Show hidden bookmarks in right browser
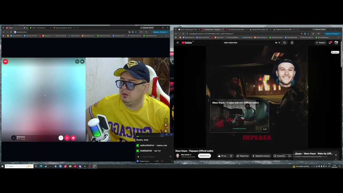The height and width of the screenshot is (193, 343). click(x=339, y=38)
